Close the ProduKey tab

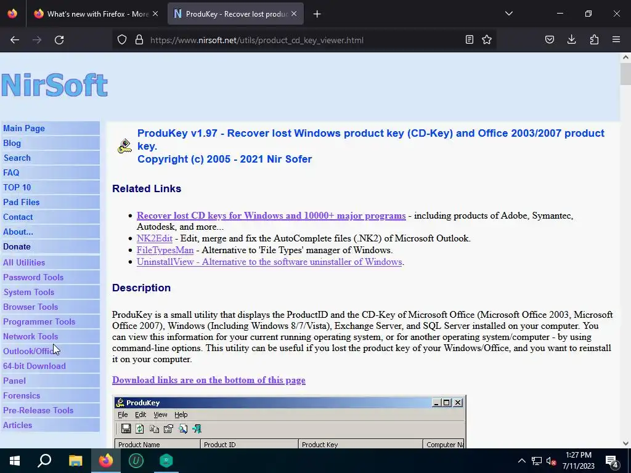(294, 14)
